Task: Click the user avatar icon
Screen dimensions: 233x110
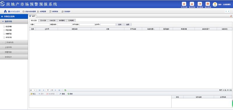Action: 215,4
